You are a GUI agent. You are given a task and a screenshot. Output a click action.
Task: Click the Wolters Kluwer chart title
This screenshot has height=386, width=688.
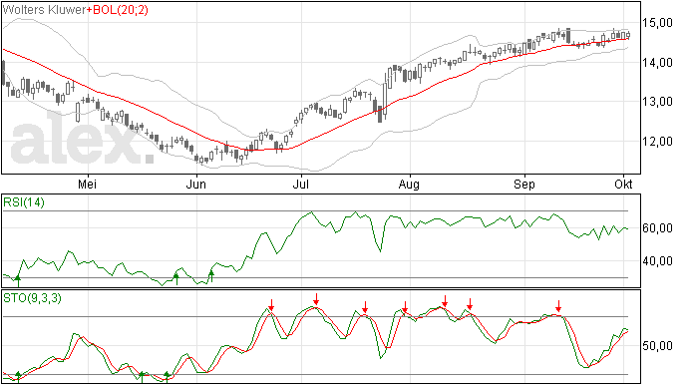pyautogui.click(x=44, y=10)
